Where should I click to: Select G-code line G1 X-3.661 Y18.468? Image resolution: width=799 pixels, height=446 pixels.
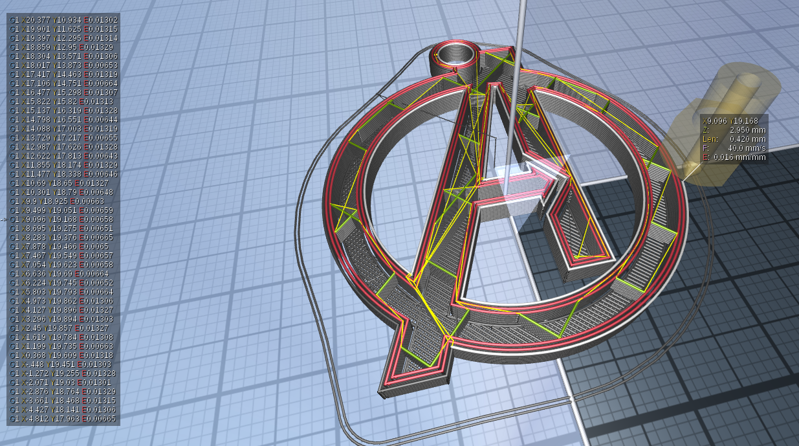(x=63, y=401)
